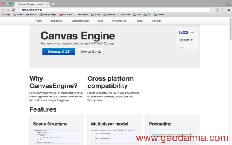Screen dimensions: 232x145
Task: Click the Tweet count 64
Action: pyautogui.click(x=192, y=40)
